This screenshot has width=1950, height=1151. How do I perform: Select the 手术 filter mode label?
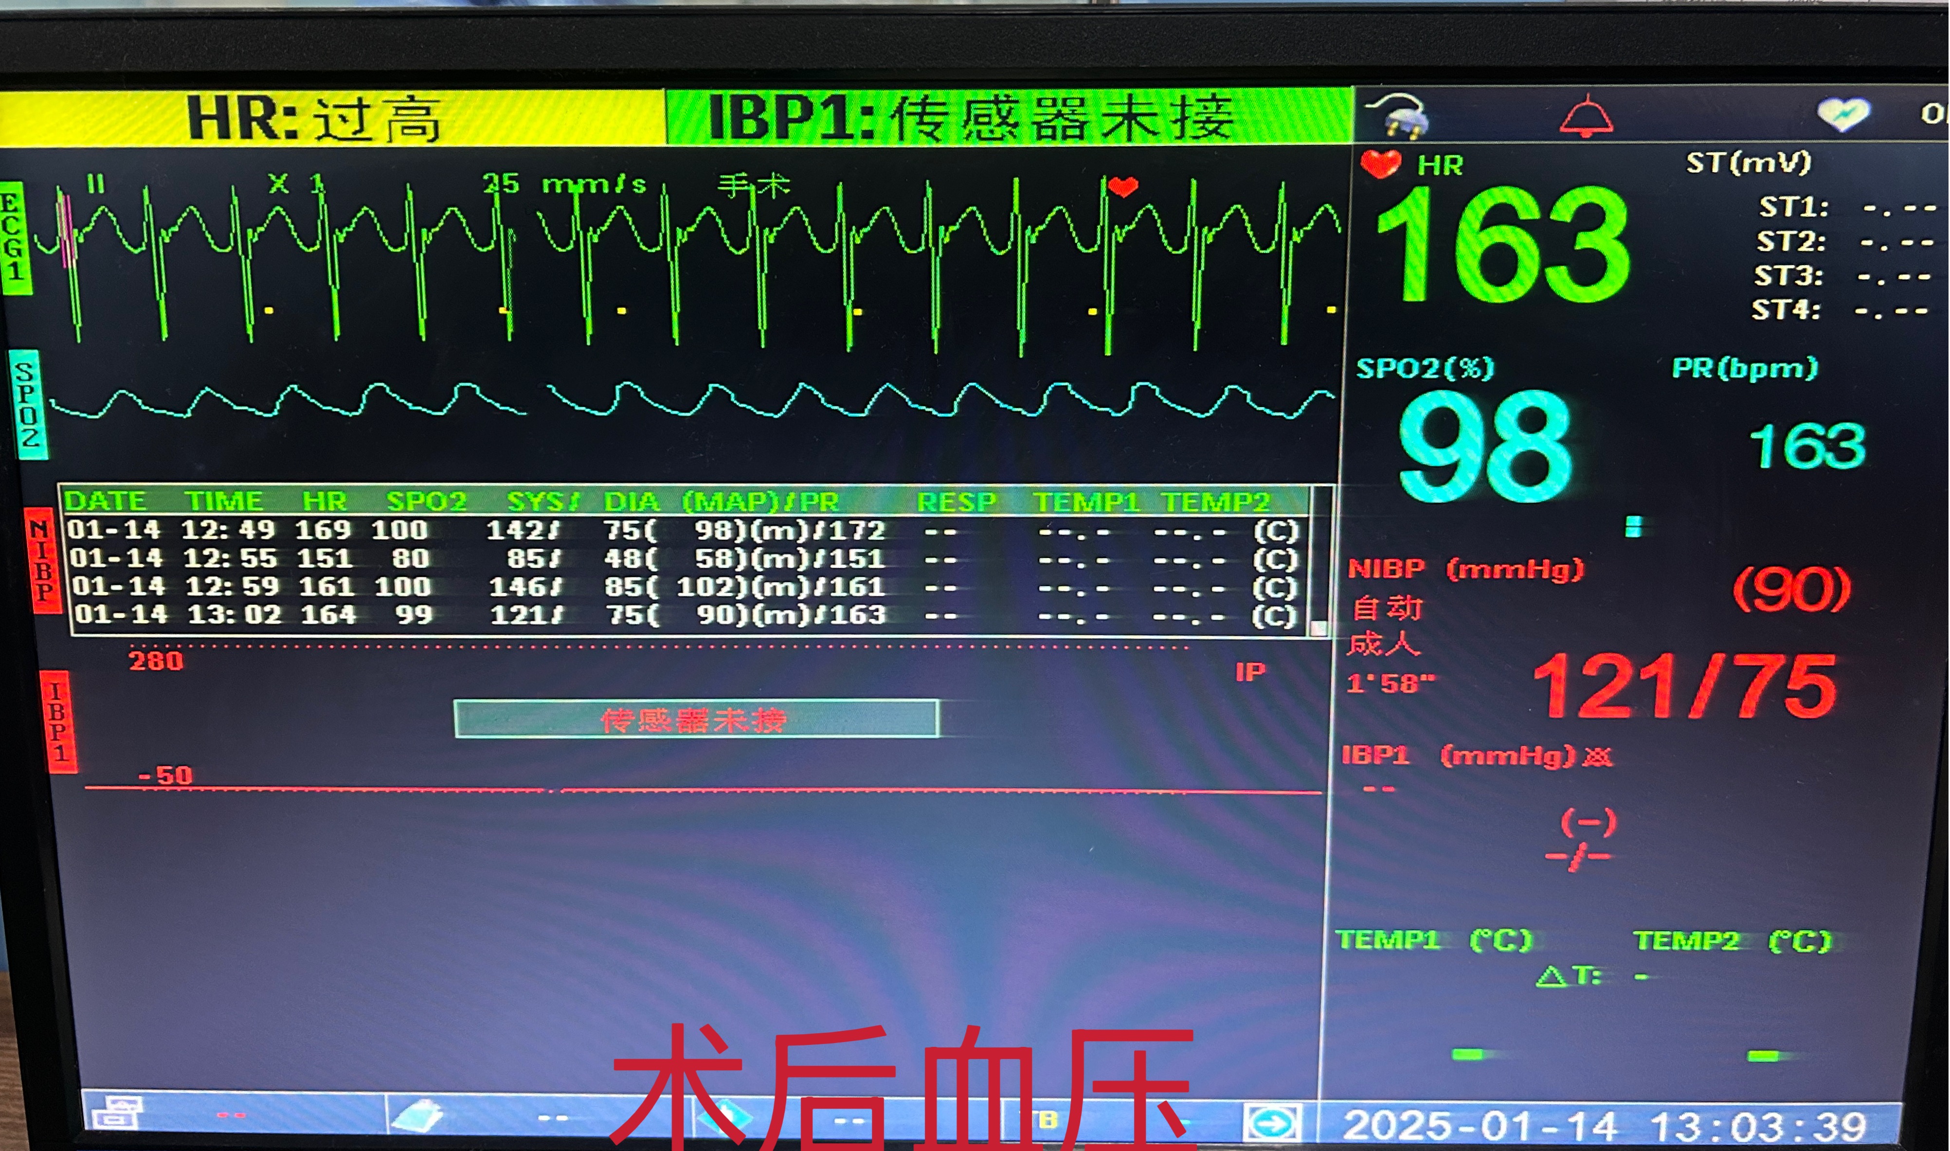tap(754, 186)
